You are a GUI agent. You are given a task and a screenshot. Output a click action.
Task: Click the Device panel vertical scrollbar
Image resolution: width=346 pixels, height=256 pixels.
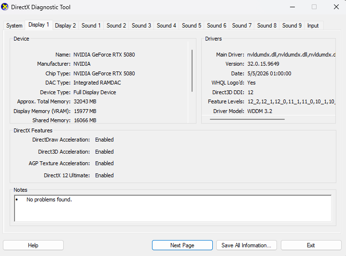pos(192,71)
